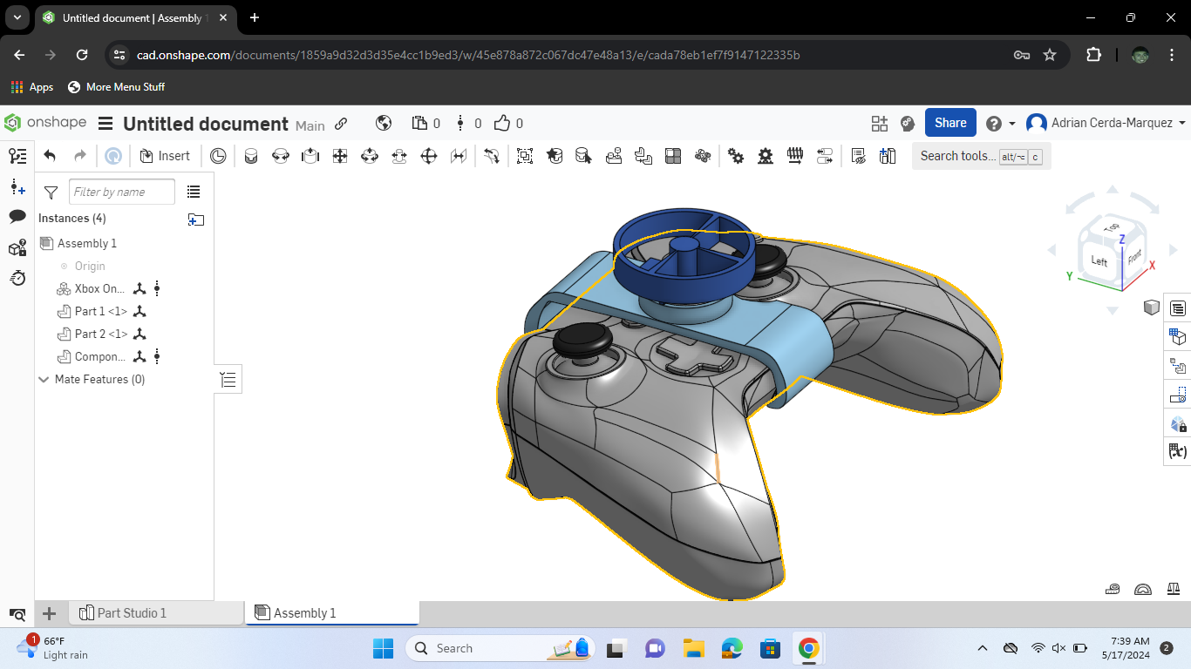The height and width of the screenshot is (669, 1191).
Task: Click the Share button
Action: 950,123
